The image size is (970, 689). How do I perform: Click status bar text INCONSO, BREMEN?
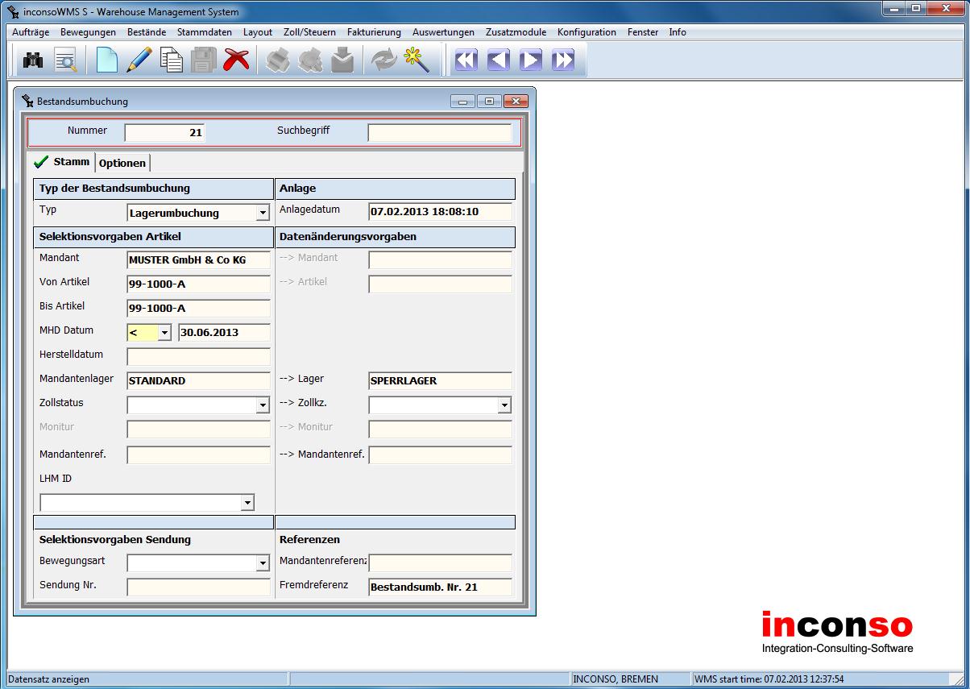(616, 679)
